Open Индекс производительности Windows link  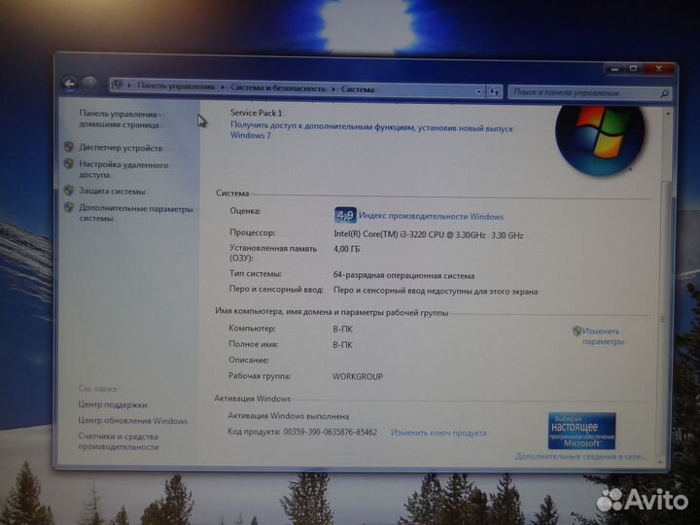coord(431,216)
